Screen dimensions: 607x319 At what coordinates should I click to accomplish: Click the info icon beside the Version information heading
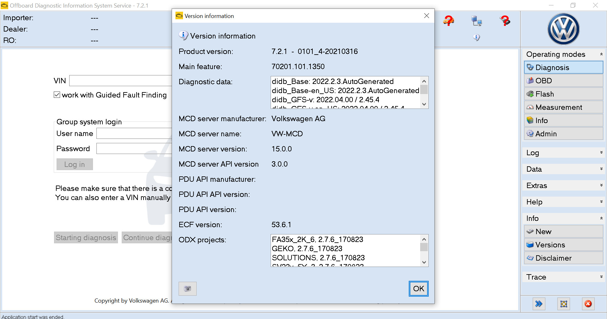pos(183,35)
